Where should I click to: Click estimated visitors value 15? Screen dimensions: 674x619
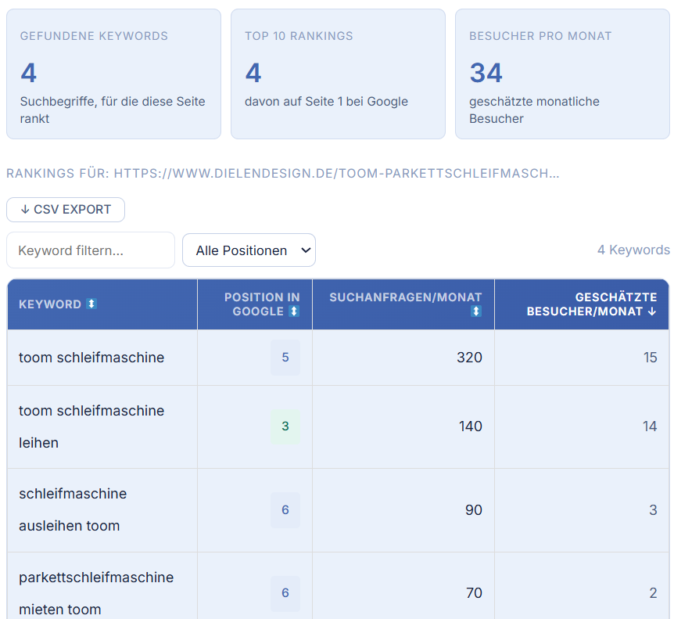tap(651, 358)
